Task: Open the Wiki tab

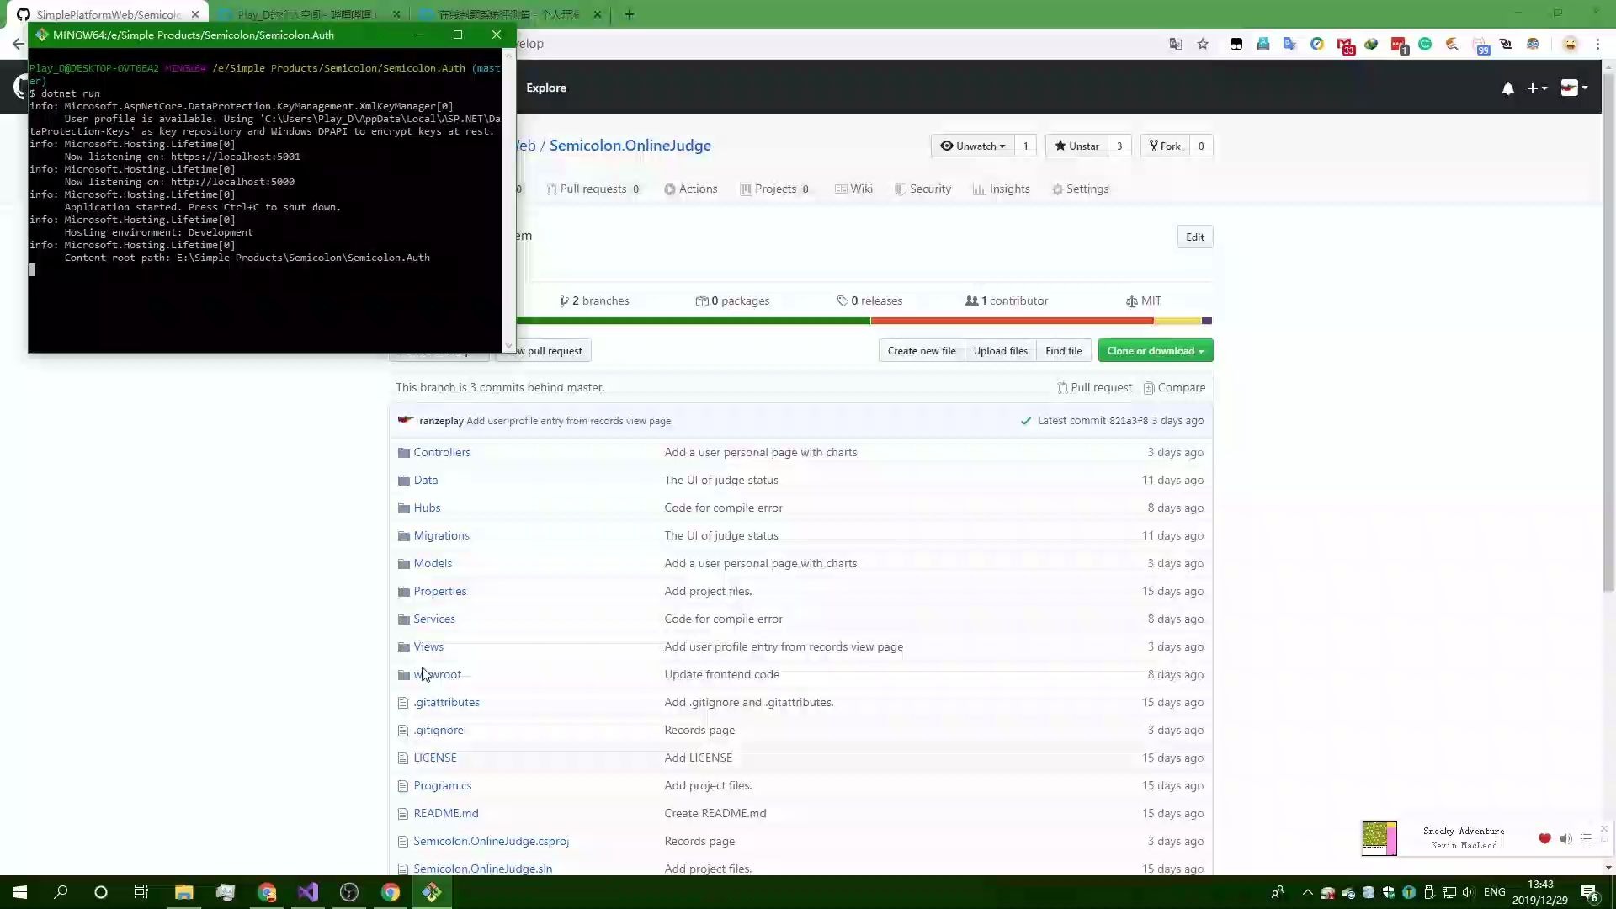Action: [x=853, y=189]
